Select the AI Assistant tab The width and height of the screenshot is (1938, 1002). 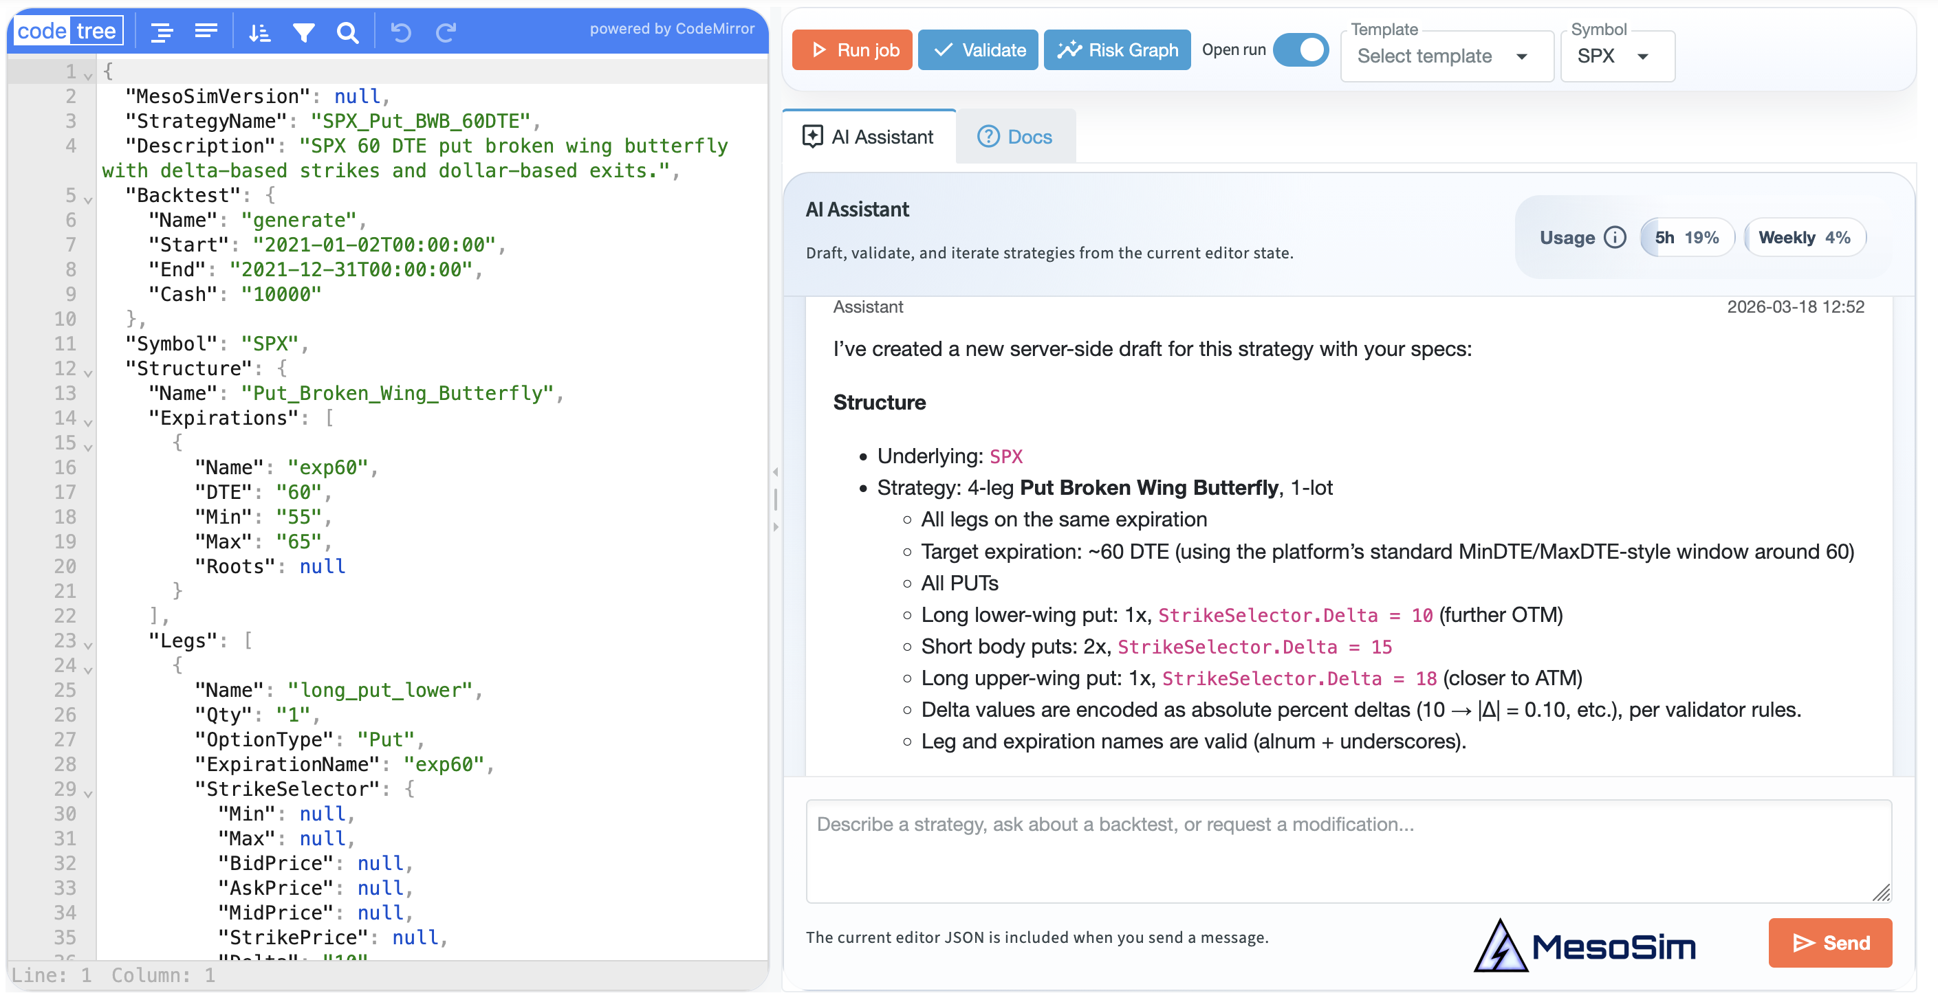click(x=867, y=136)
